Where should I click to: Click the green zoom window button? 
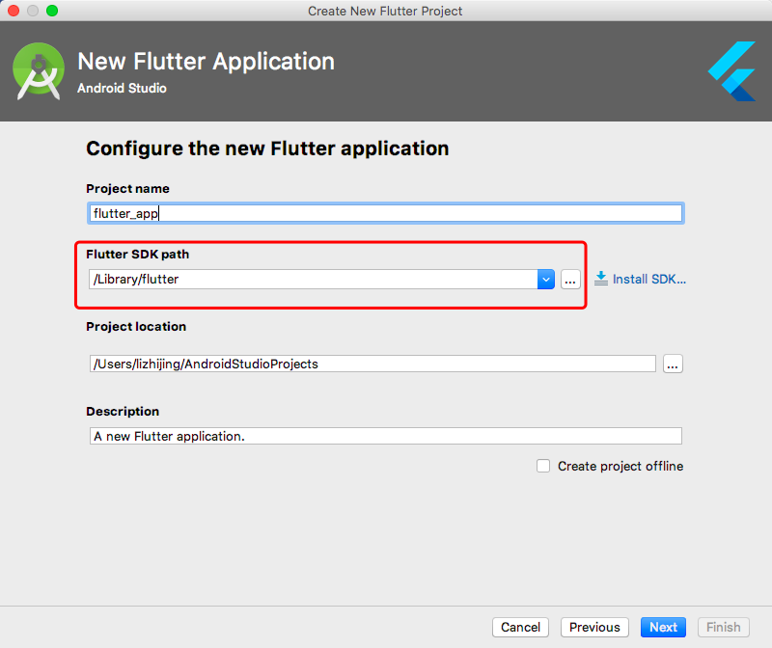click(x=52, y=11)
